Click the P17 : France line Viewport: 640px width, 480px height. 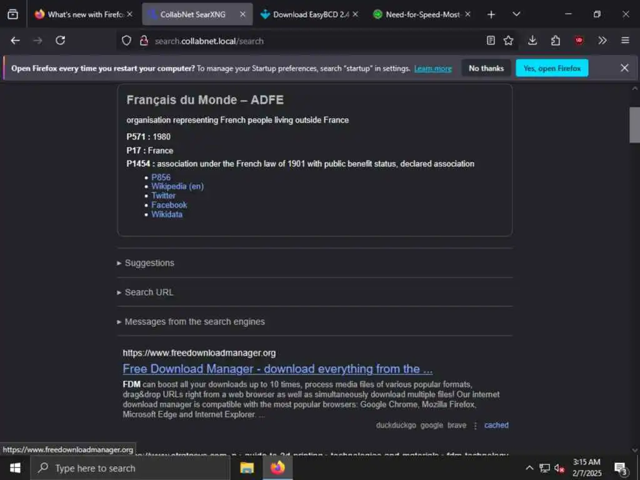[x=150, y=151]
